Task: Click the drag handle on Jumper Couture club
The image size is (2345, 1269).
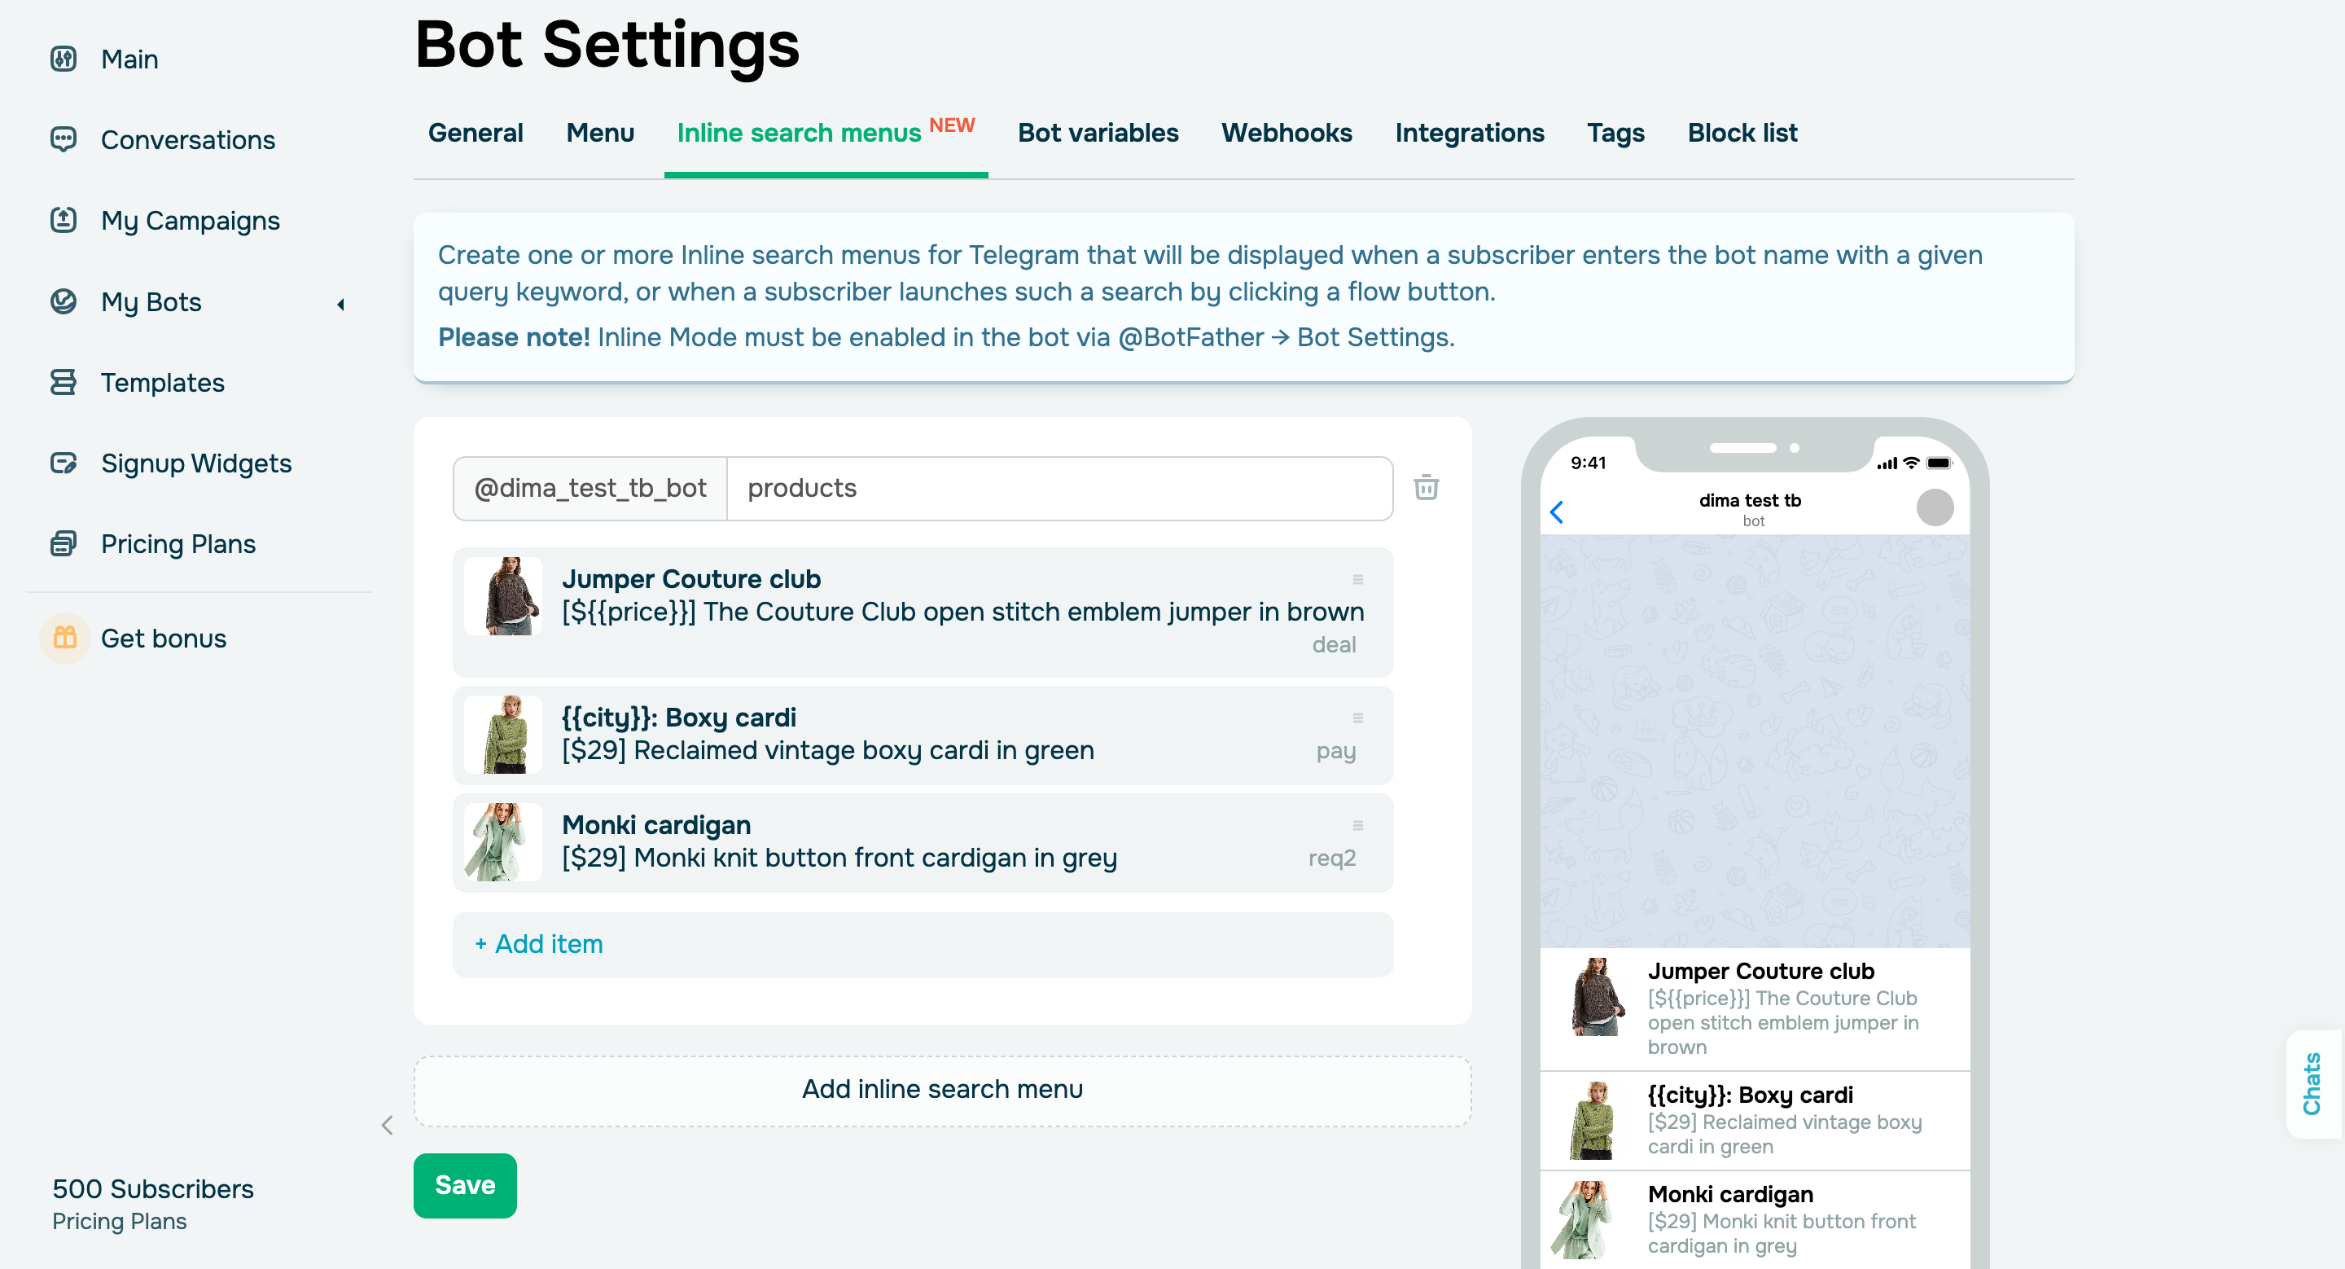Action: coord(1357,579)
